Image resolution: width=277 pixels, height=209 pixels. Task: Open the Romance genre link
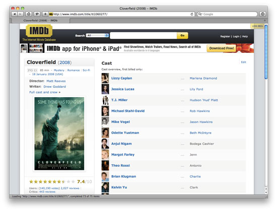pyautogui.click(x=74, y=70)
